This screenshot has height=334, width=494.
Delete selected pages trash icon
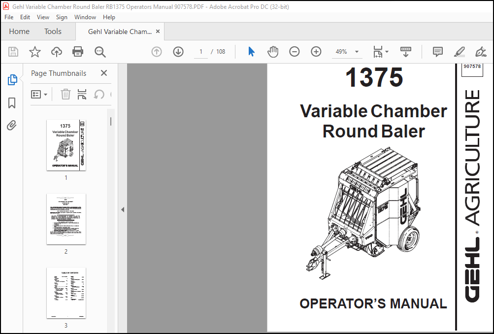66,94
